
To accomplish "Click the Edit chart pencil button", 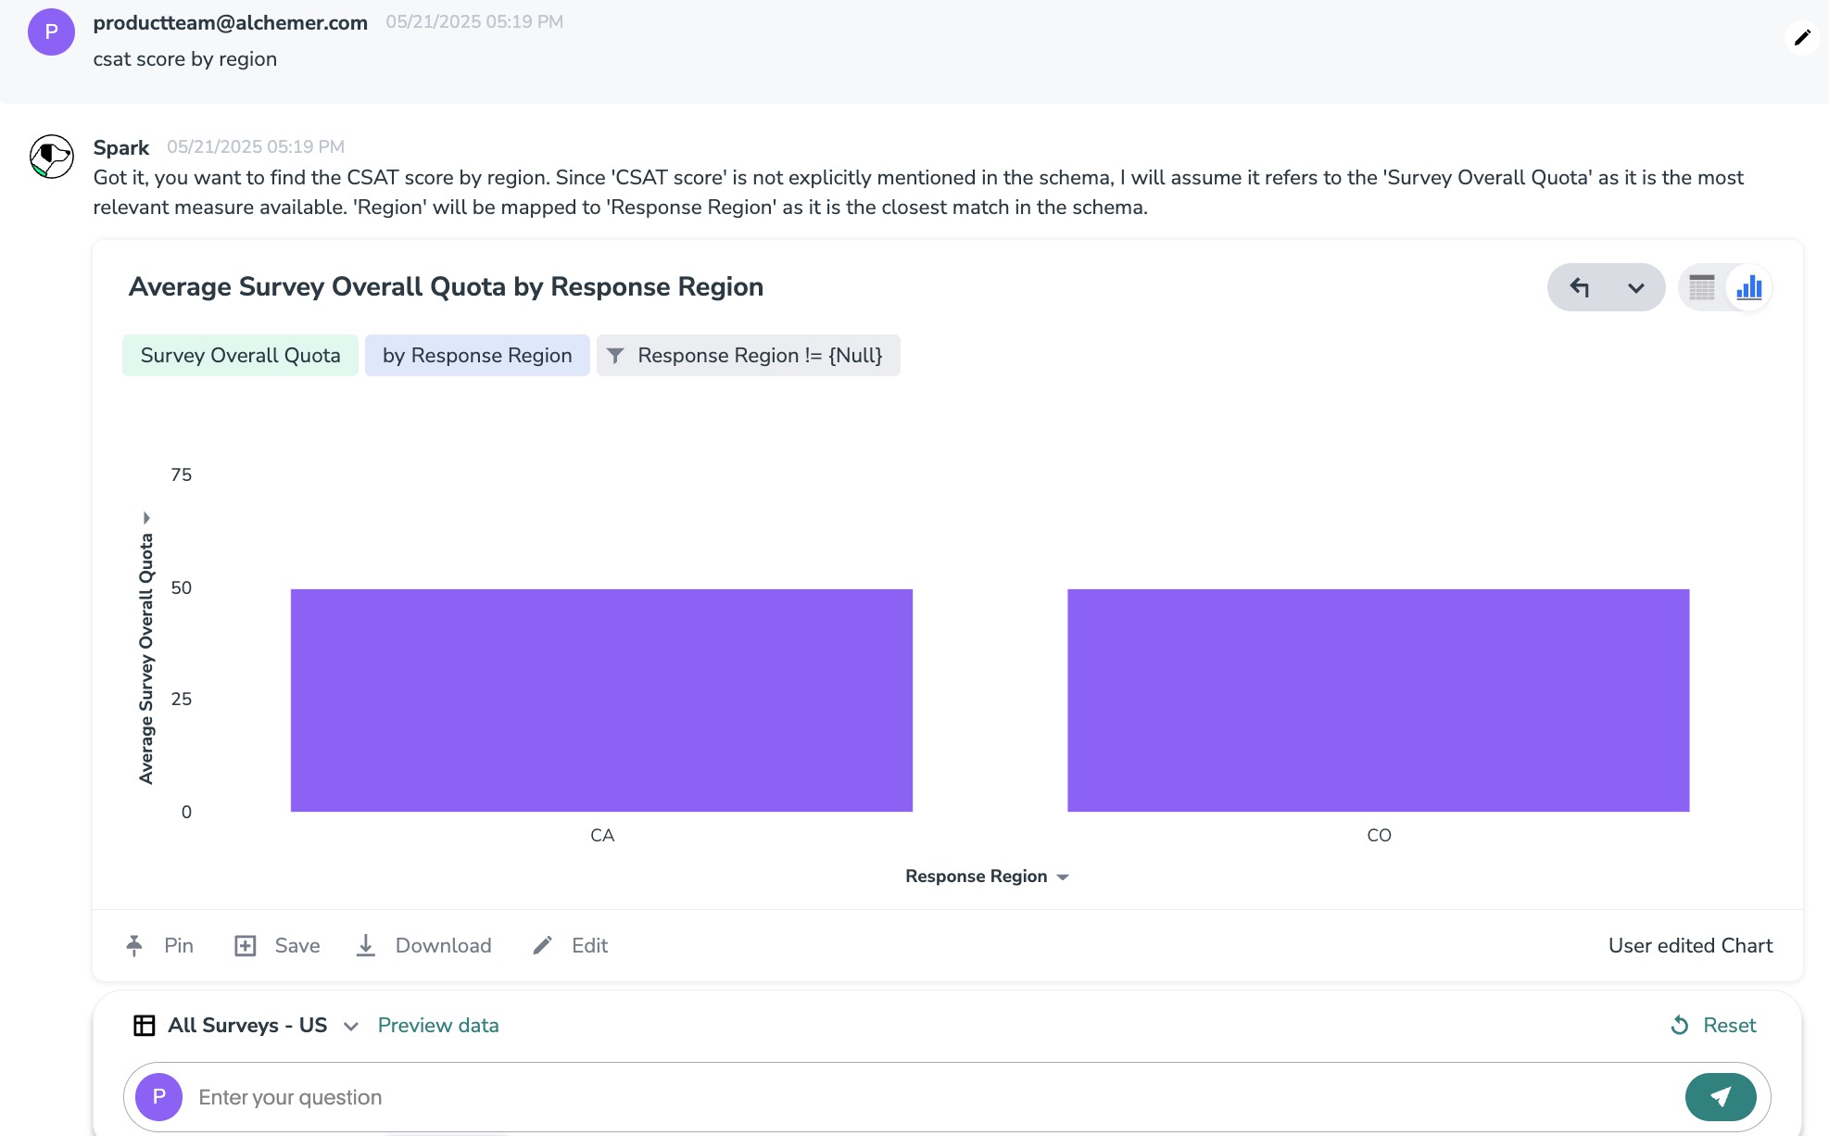I will point(571,945).
